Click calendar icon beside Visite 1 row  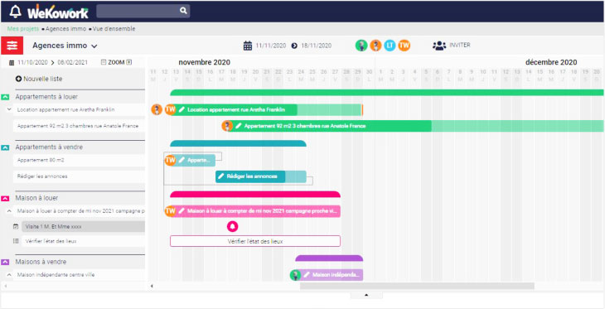tap(16, 227)
